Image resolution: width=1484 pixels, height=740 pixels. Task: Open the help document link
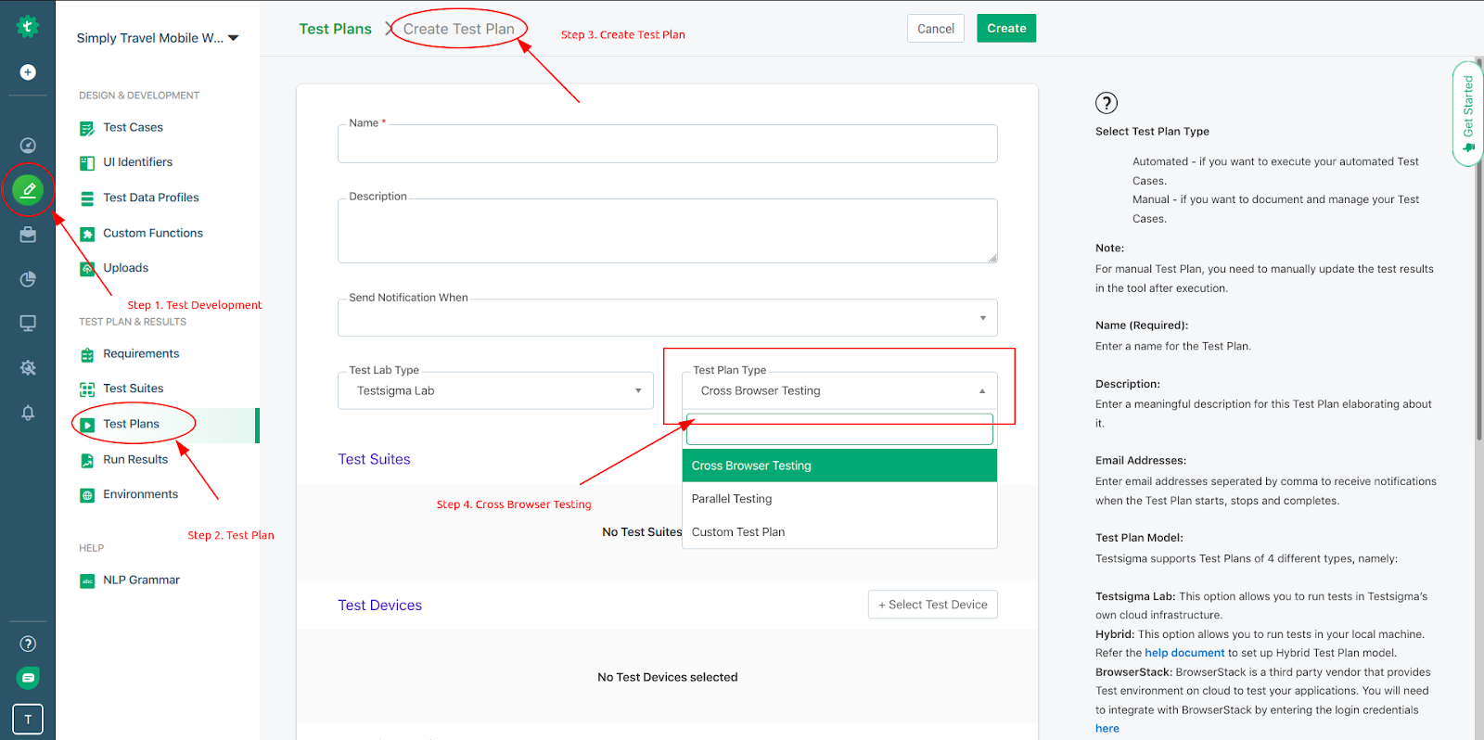coord(1184,653)
